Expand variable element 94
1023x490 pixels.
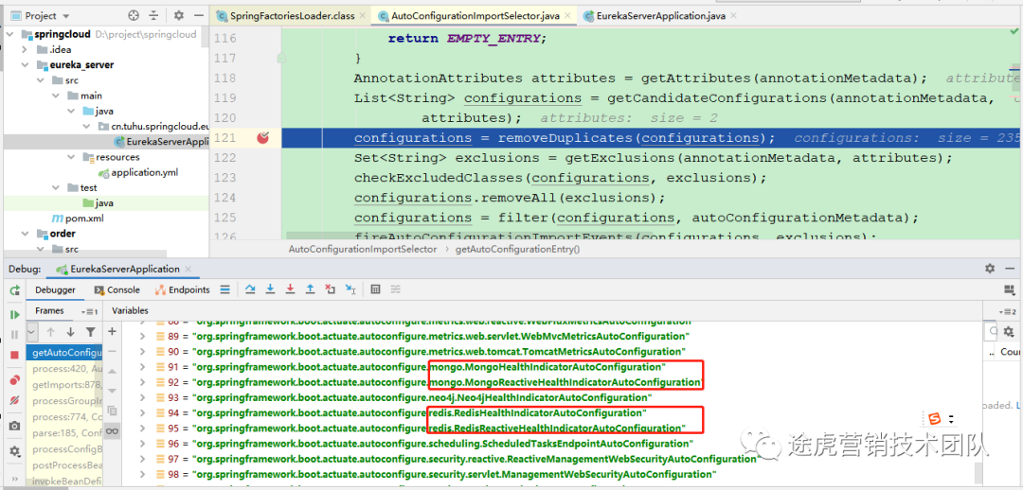pos(143,413)
